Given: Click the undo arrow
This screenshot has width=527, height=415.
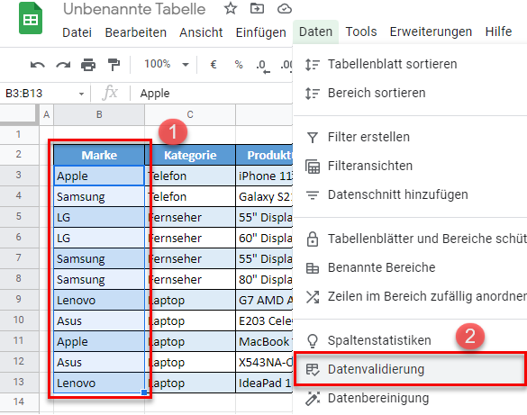Looking at the screenshot, I should coord(37,65).
